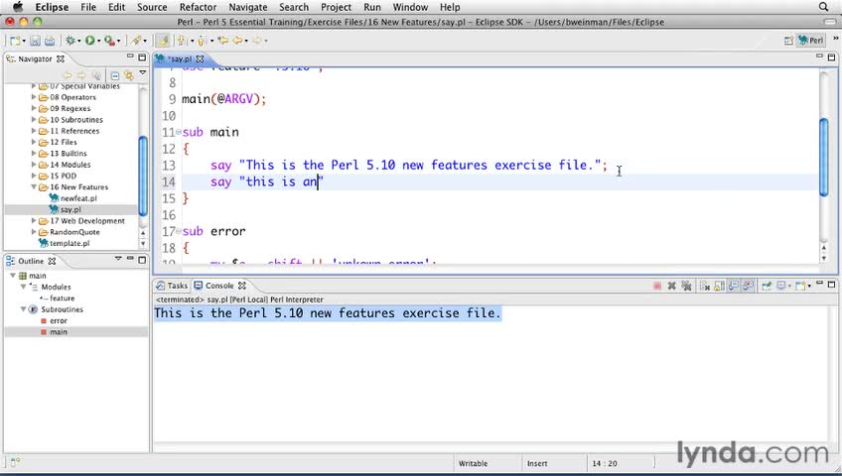Collapse the sub main fold marker
The width and height of the screenshot is (842, 476).
point(179,133)
